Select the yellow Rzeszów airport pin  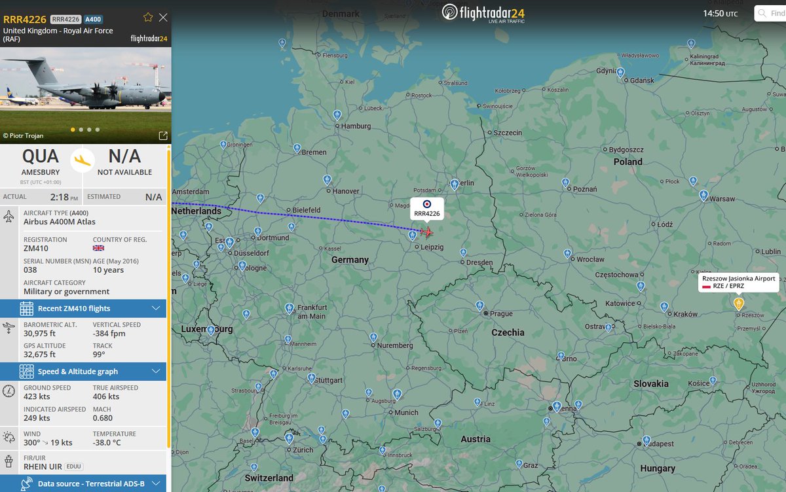coord(738,304)
